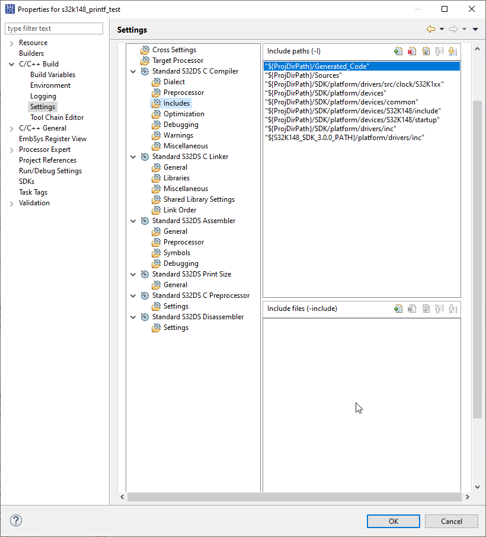This screenshot has width=486, height=537.
Task: Open Task Tags page
Action: tap(33, 192)
